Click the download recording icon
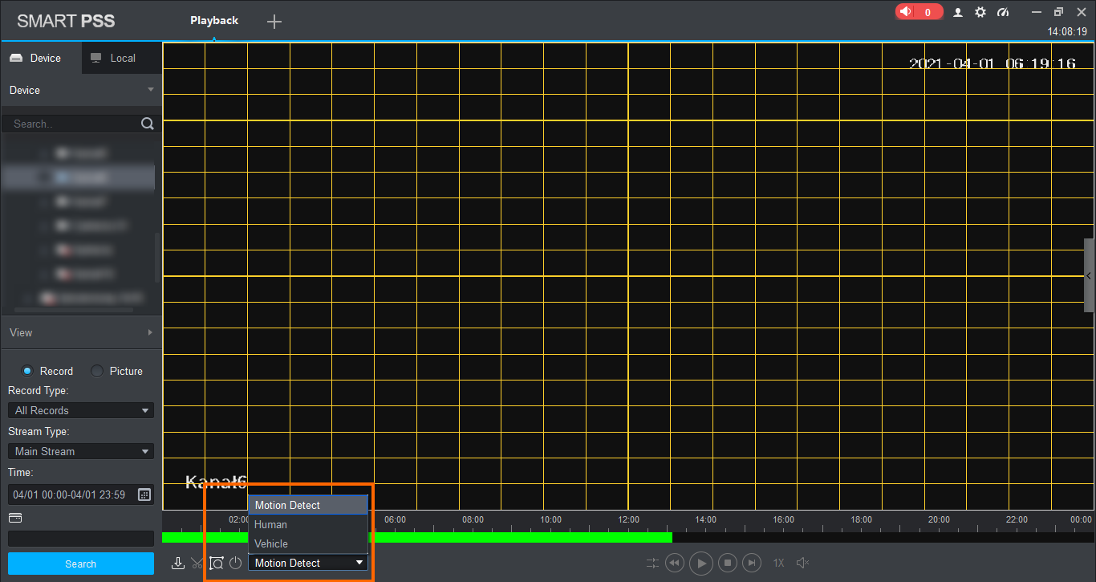Viewport: 1096px width, 582px height. 178,563
